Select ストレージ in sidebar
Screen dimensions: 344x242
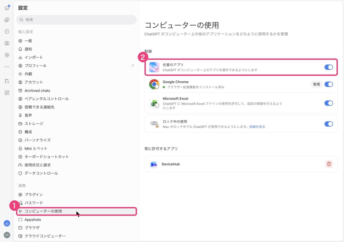[76, 124]
